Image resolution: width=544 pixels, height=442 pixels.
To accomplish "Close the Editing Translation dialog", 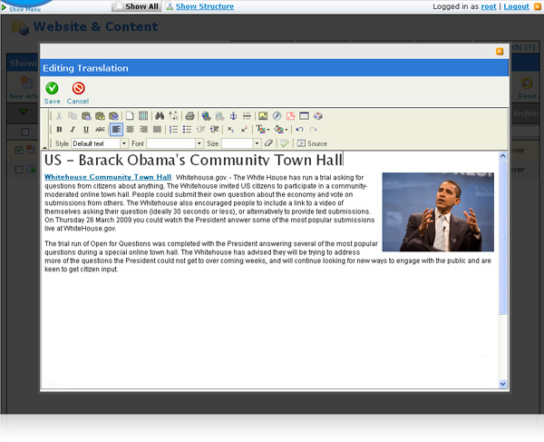I will (x=500, y=52).
